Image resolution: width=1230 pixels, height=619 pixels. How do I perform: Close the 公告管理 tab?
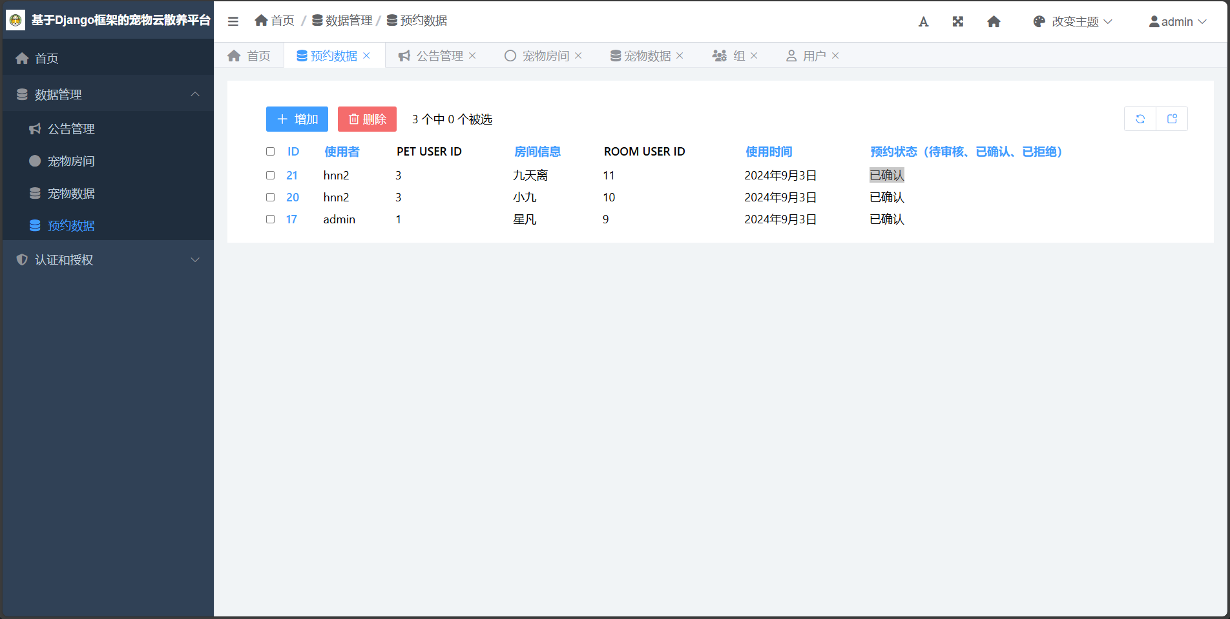pyautogui.click(x=473, y=56)
